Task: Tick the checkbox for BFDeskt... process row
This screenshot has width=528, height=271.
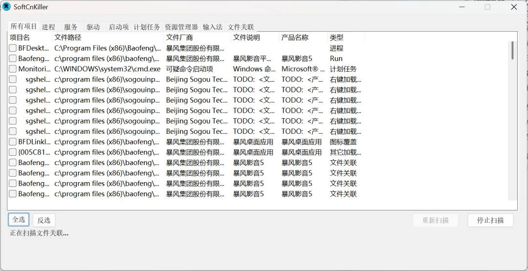Action: coord(12,48)
